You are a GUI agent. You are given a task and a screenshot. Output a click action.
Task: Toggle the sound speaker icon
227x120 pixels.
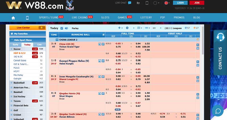pyautogui.click(x=66, y=28)
